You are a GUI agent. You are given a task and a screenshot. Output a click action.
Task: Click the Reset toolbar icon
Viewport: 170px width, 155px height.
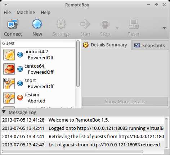(x=134, y=24)
